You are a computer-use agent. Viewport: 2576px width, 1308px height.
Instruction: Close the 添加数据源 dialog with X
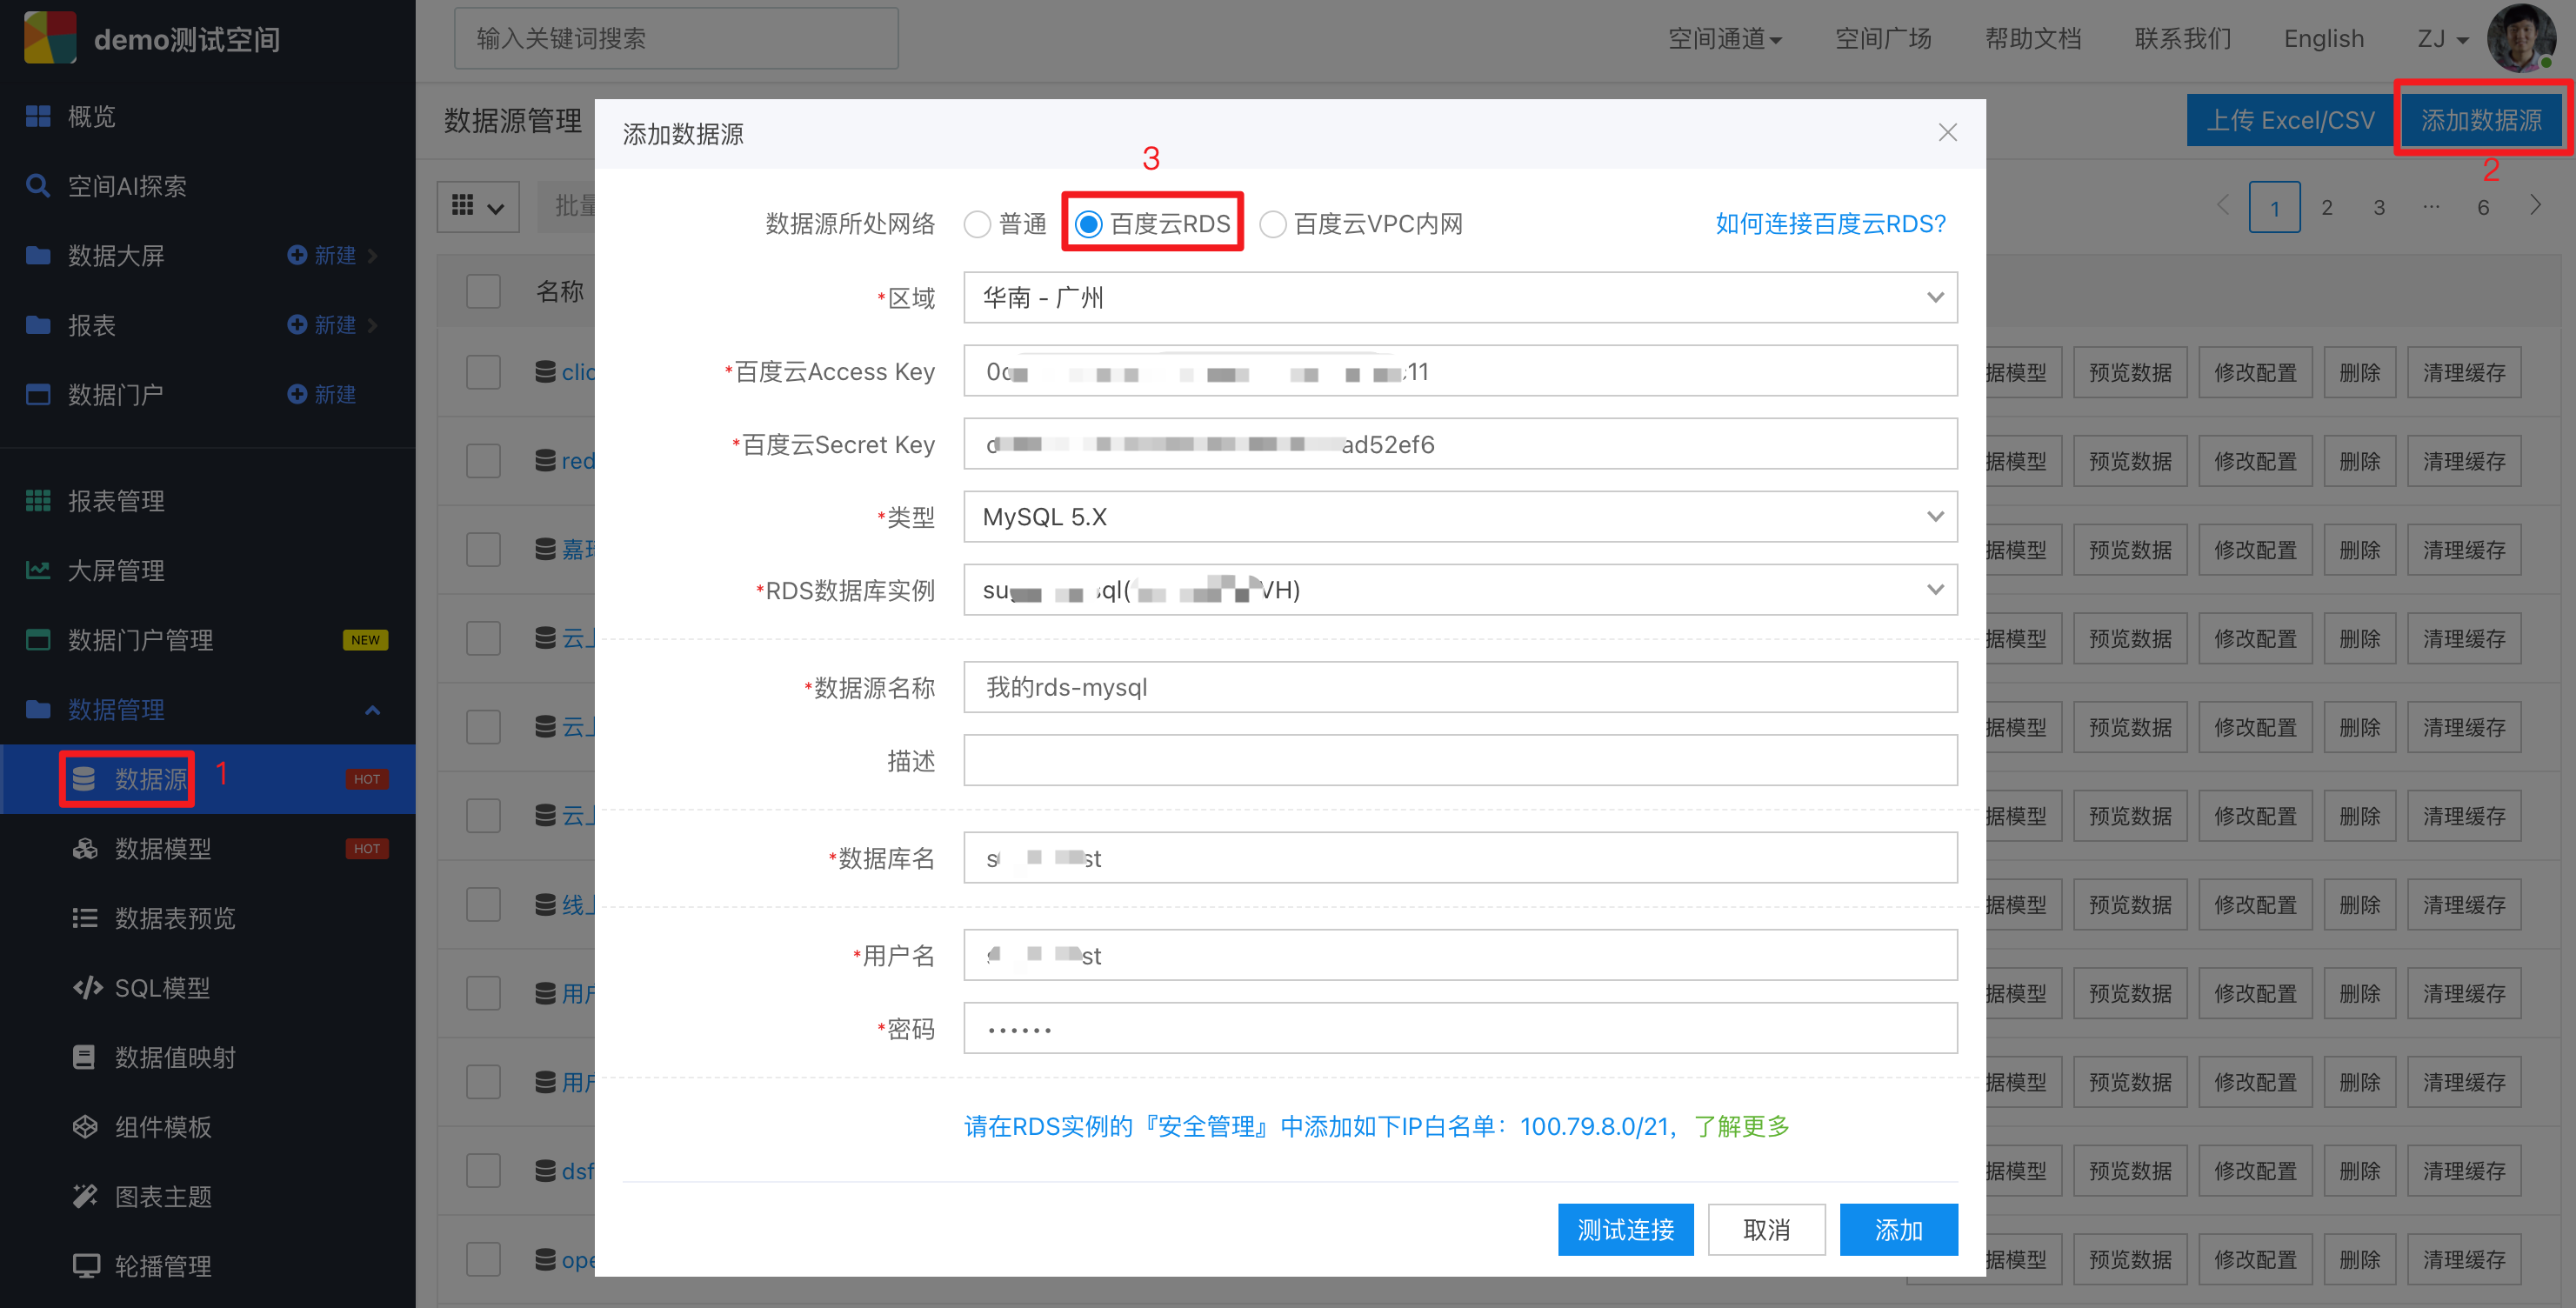point(1947,133)
